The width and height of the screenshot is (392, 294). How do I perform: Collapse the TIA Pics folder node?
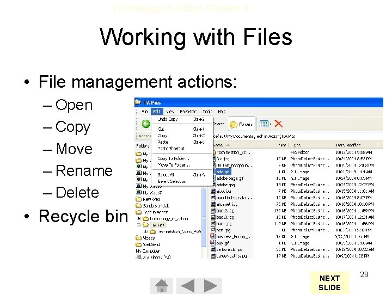pyautogui.click(x=139, y=225)
